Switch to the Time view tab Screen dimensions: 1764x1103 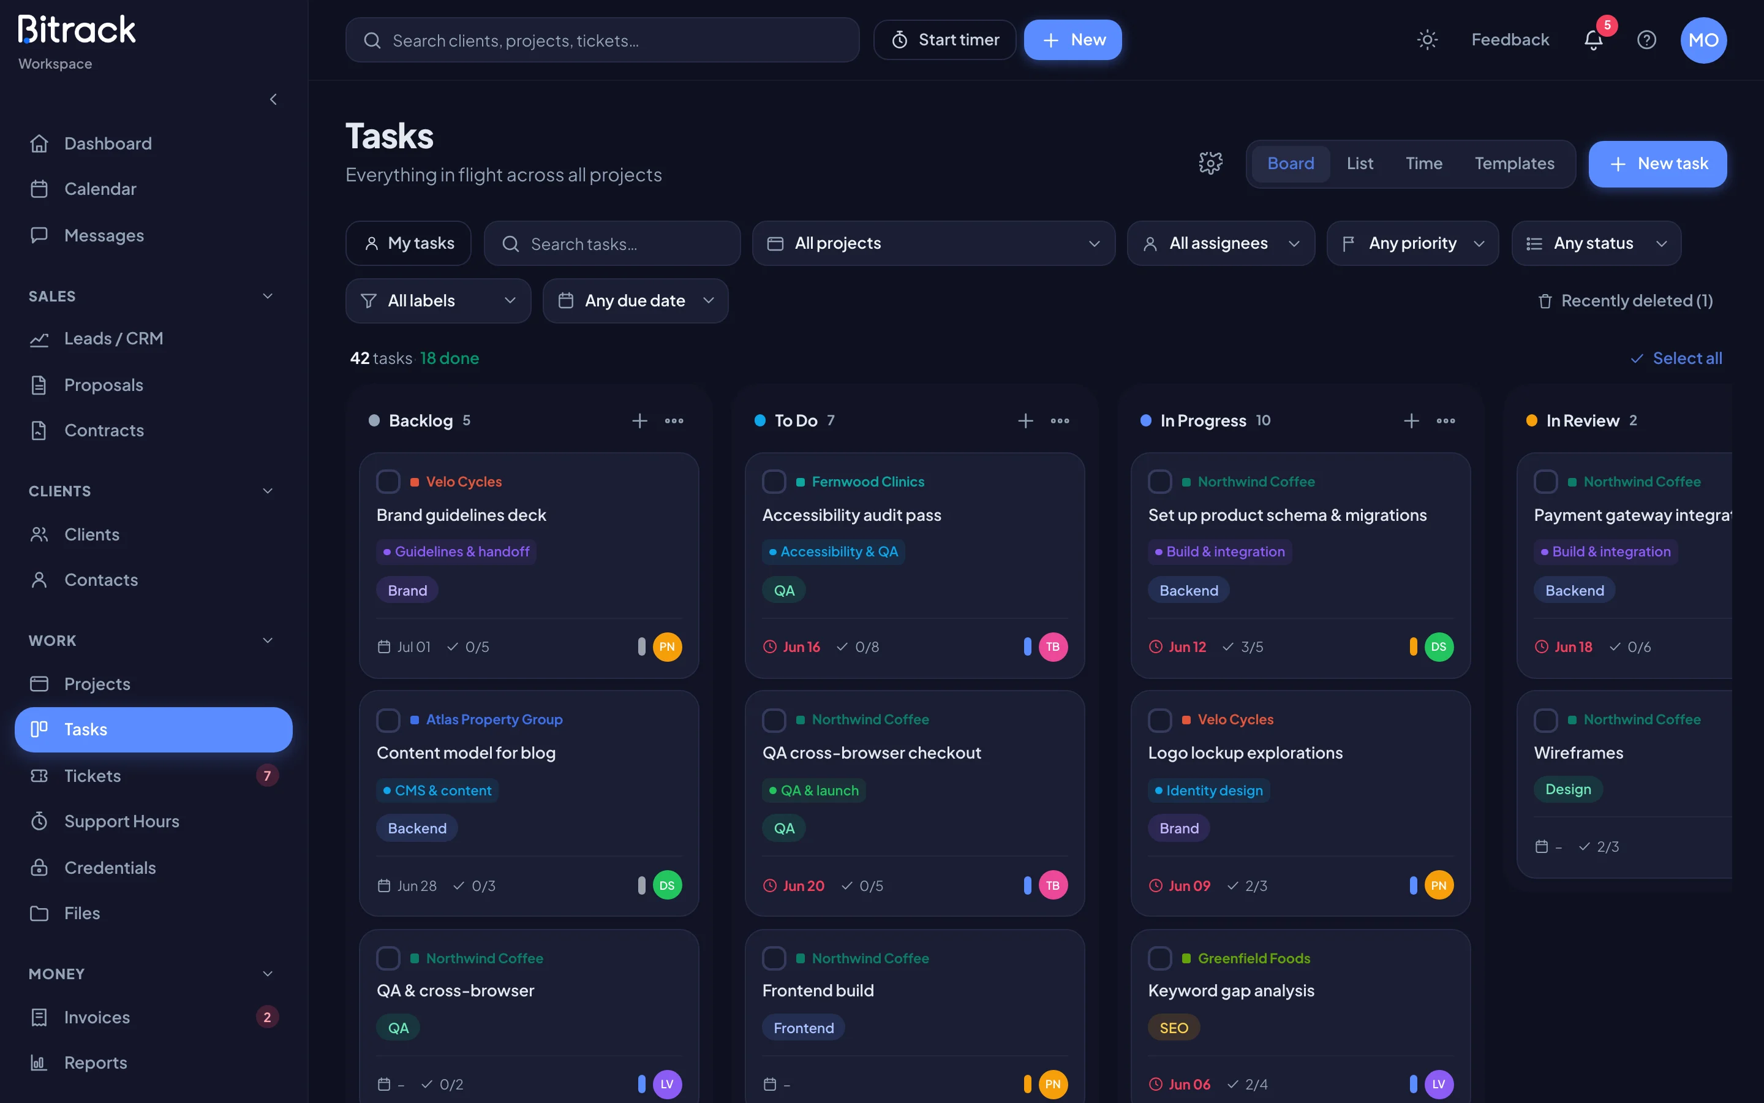1423,164
